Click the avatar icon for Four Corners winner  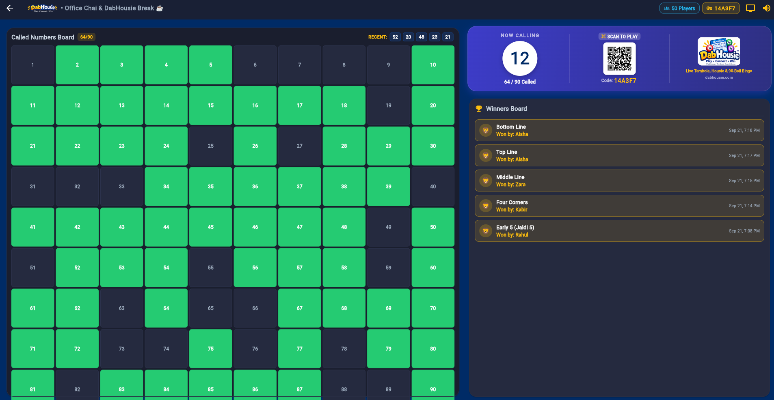pyautogui.click(x=486, y=206)
